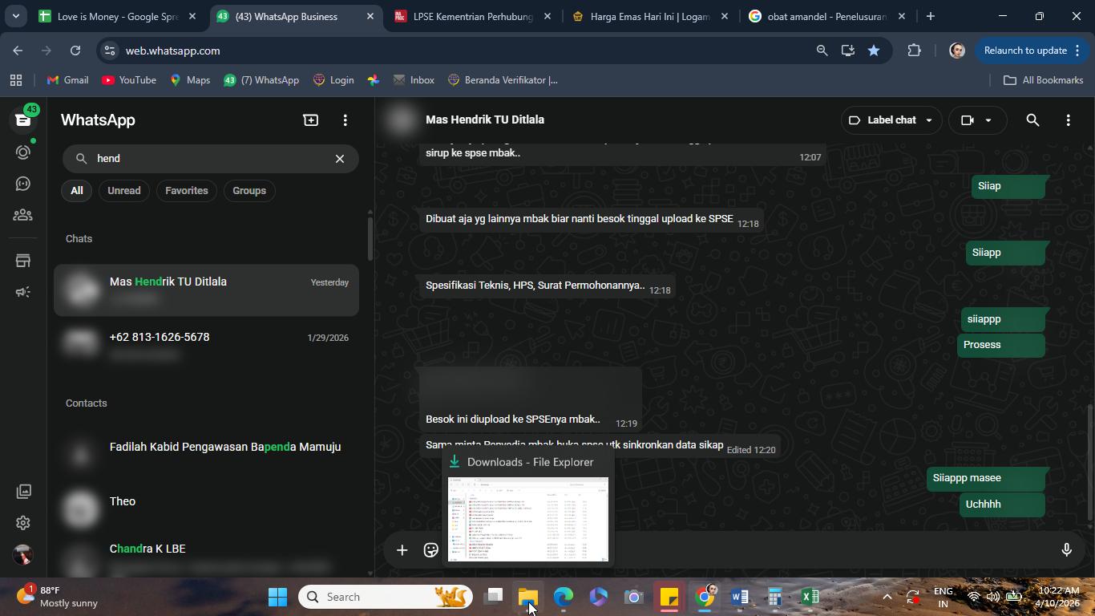1095x616 pixels.
Task: Switch to the LPSE Kementrian Perhubungan tab
Action: [x=473, y=16]
